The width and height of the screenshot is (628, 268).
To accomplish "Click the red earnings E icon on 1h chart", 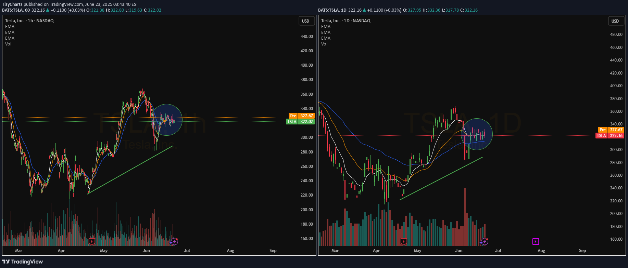I will pyautogui.click(x=92, y=242).
